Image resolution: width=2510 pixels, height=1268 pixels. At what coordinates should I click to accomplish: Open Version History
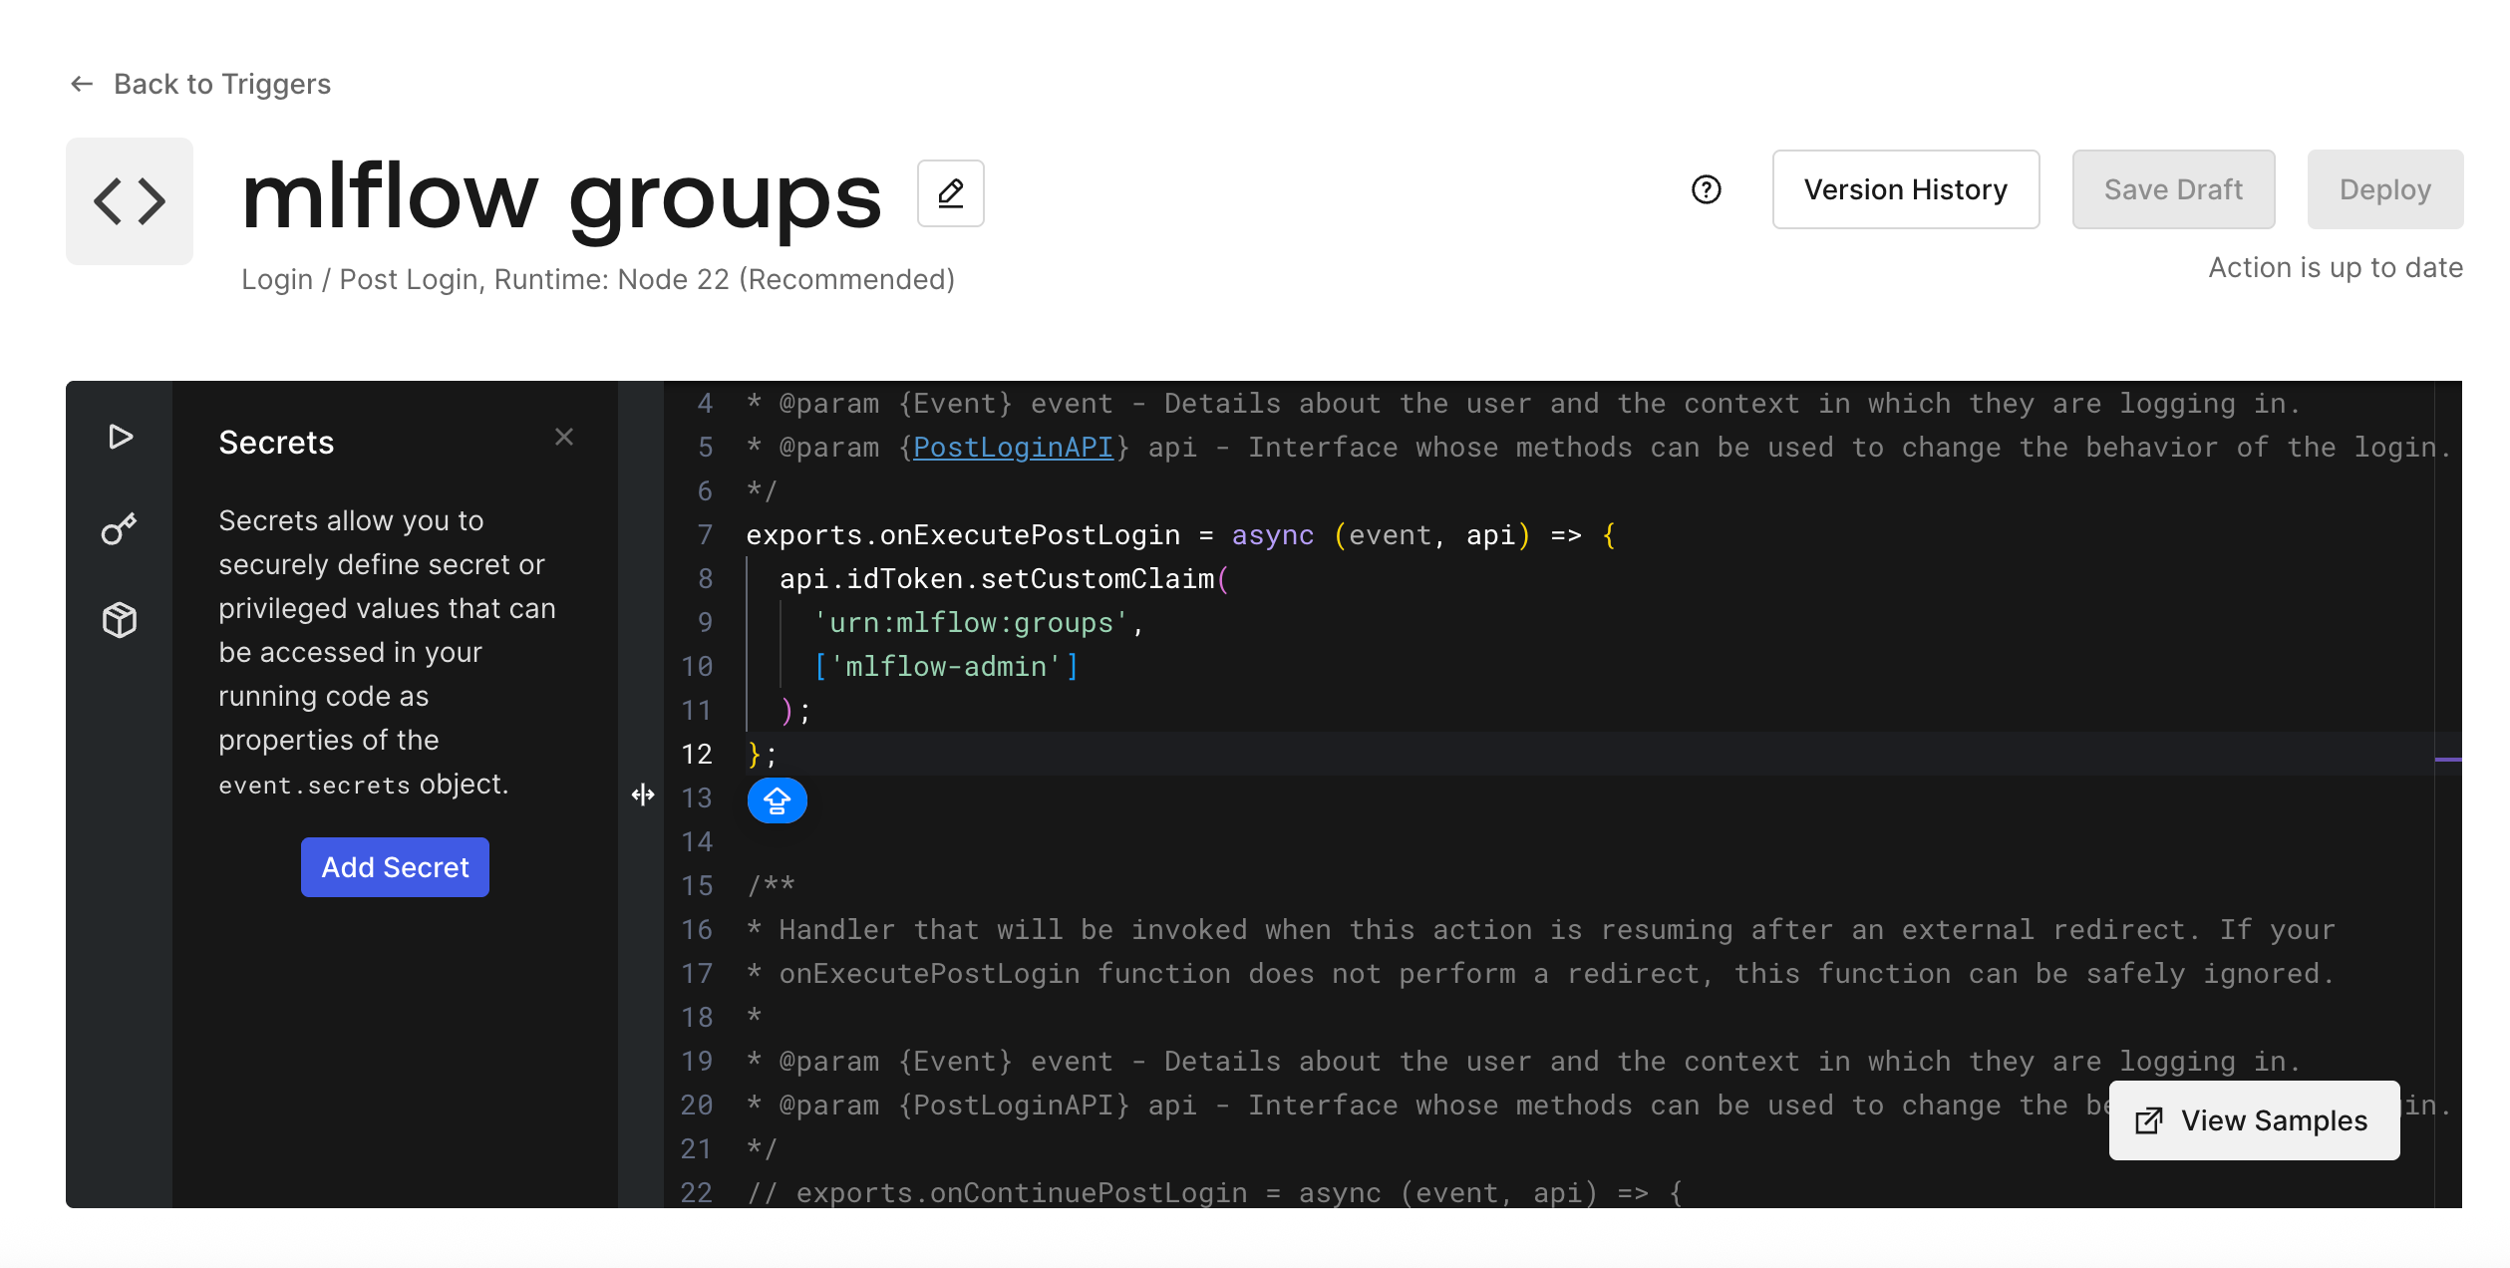coord(1905,189)
